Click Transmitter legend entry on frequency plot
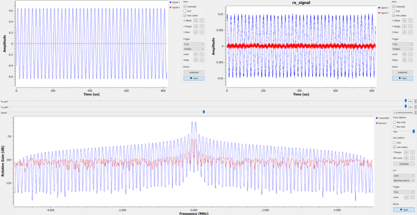 (x=382, y=118)
